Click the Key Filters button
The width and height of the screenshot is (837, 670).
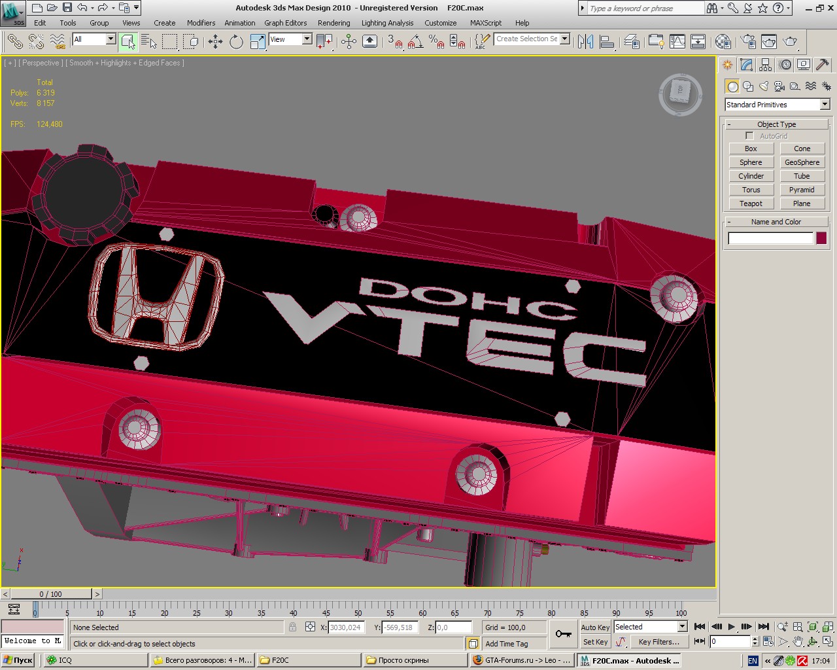[659, 642]
